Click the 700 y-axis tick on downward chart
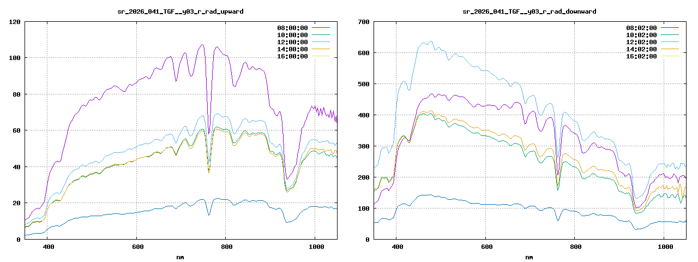 click(364, 22)
